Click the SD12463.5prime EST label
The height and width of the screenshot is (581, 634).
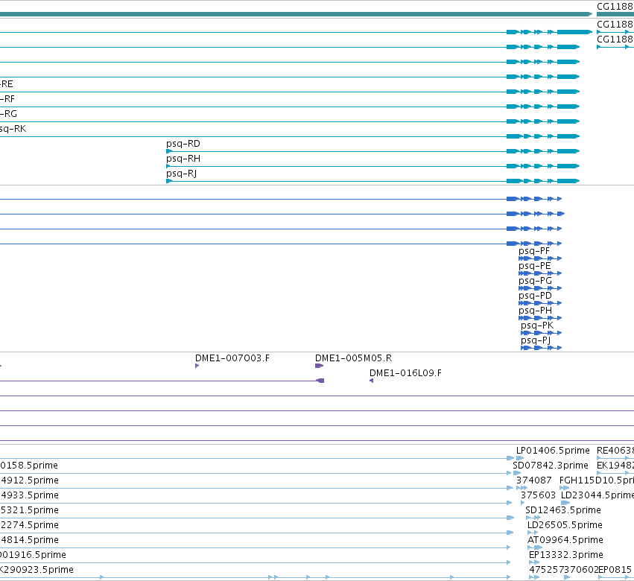tap(562, 510)
